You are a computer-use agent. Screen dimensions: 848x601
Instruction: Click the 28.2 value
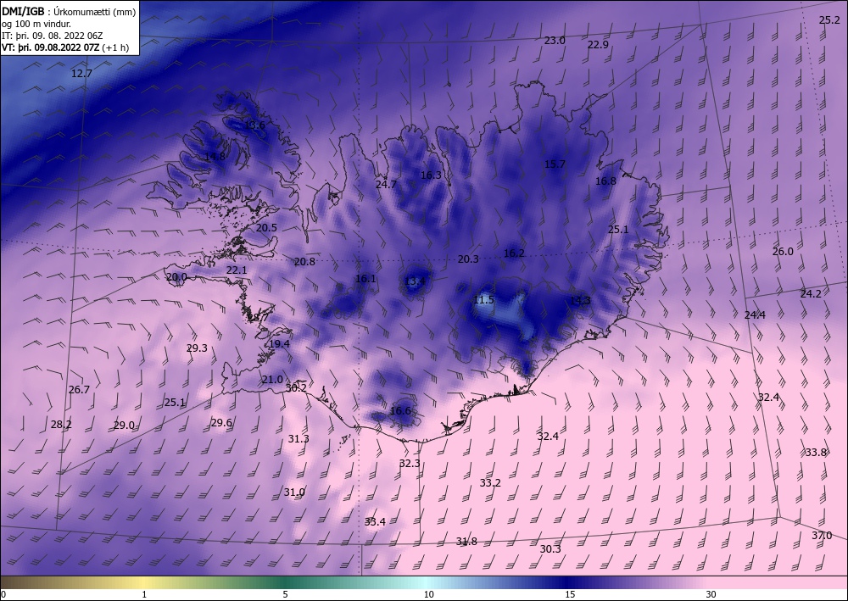pos(61,425)
